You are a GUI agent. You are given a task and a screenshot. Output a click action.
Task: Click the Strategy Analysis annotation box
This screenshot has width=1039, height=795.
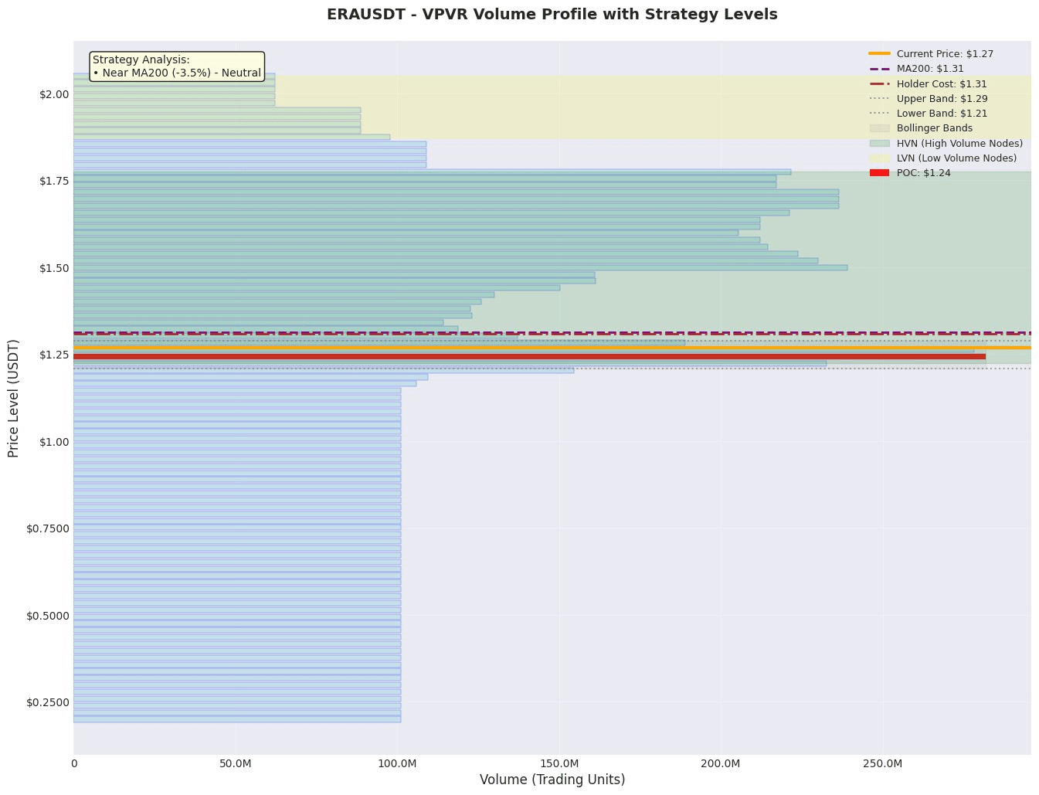pyautogui.click(x=177, y=66)
